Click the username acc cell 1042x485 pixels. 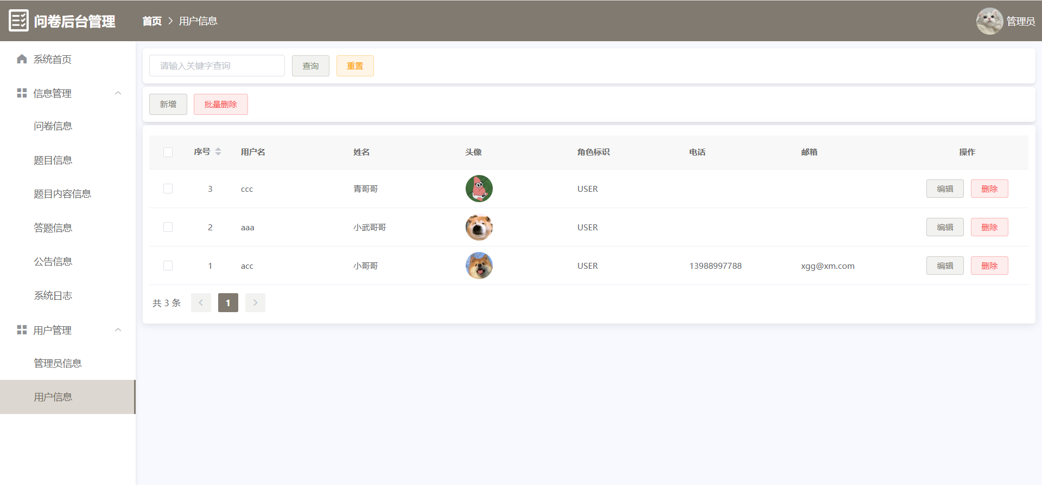(x=247, y=266)
